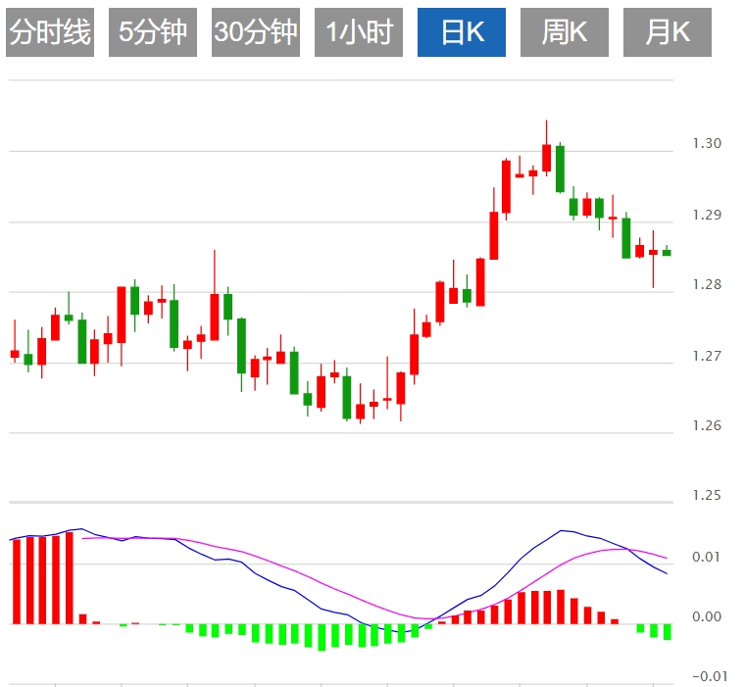Click the 0.00 MACD axis label

[707, 616]
